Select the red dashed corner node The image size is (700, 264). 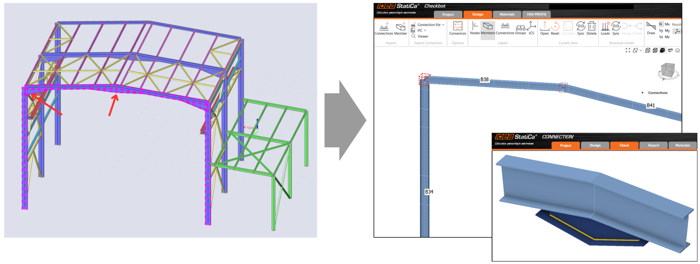(x=424, y=79)
